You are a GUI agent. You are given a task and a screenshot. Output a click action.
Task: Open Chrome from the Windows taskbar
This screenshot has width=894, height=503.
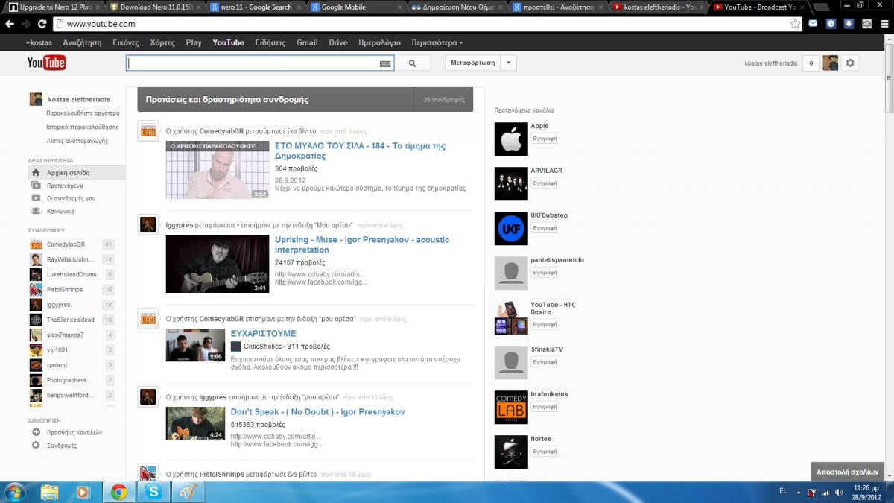click(118, 492)
